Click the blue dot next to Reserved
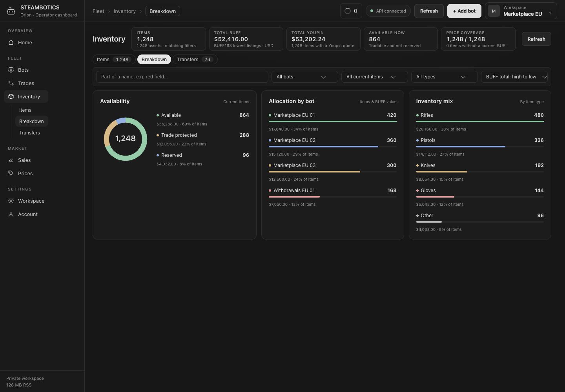Viewport: 565px width, 392px height. 158,155
